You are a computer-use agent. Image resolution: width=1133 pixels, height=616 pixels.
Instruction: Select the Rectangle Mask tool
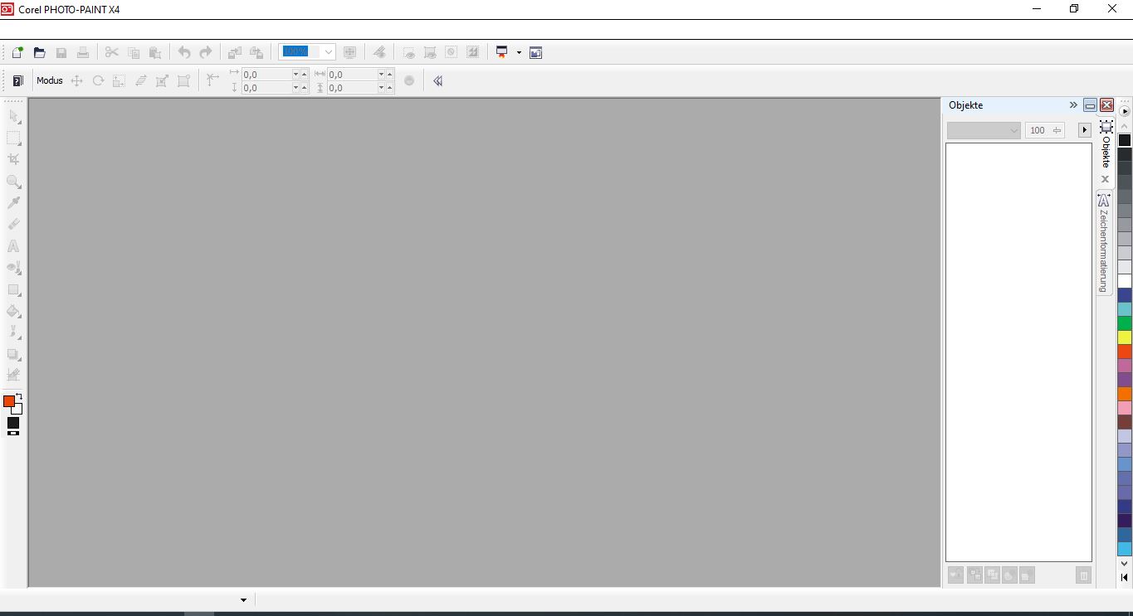[13, 138]
